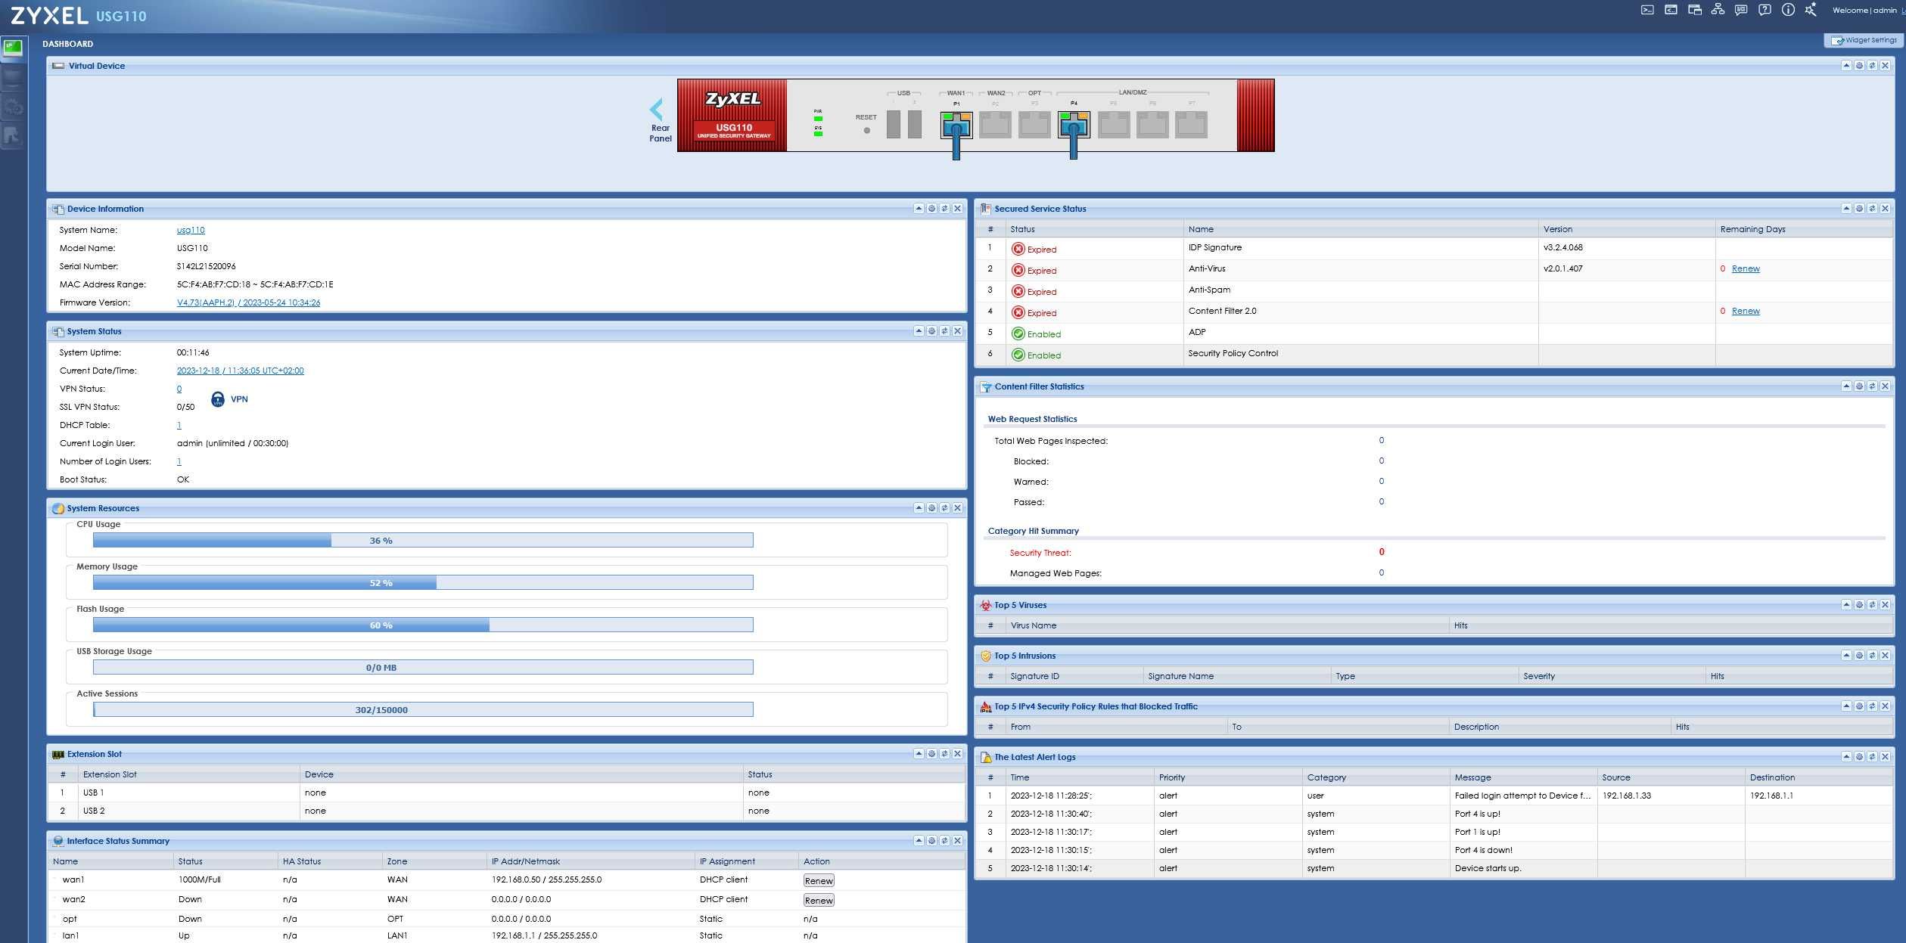
Task: Click the Flash Usage 60% bar
Action: pos(423,625)
